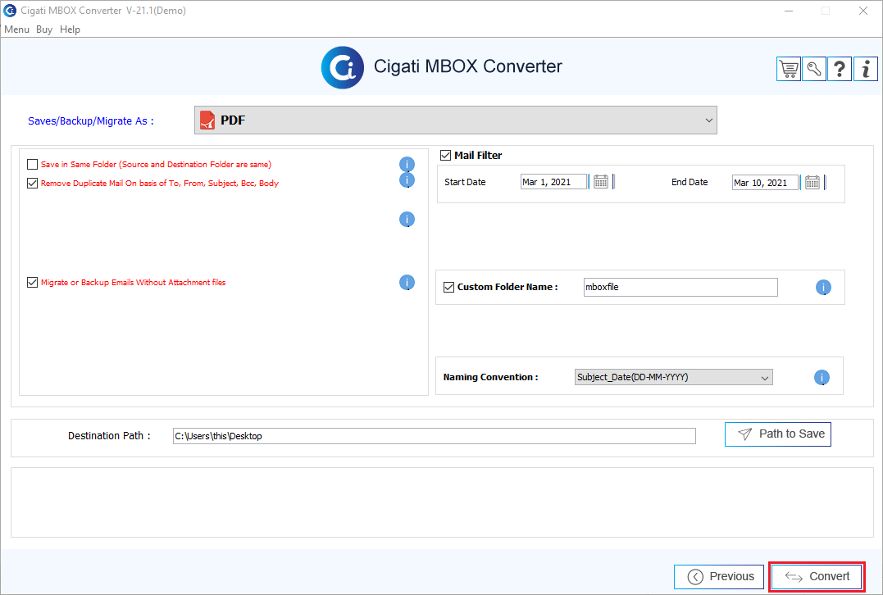Click the Start Date field Mar 1, 2021
This screenshot has width=883, height=595.
point(553,182)
